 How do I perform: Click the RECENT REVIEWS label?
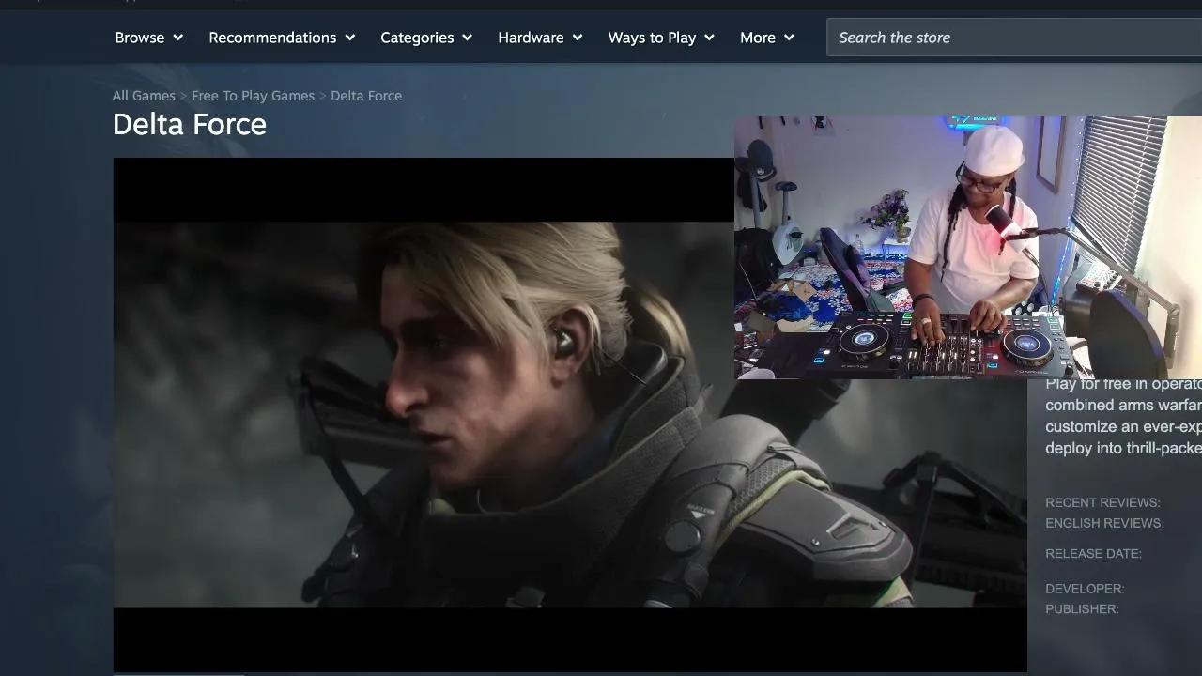click(x=1102, y=502)
